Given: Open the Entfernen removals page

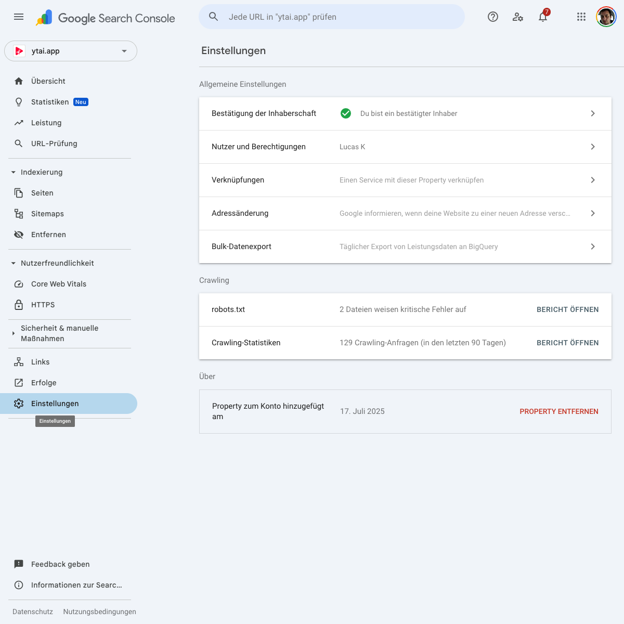Looking at the screenshot, I should [48, 235].
